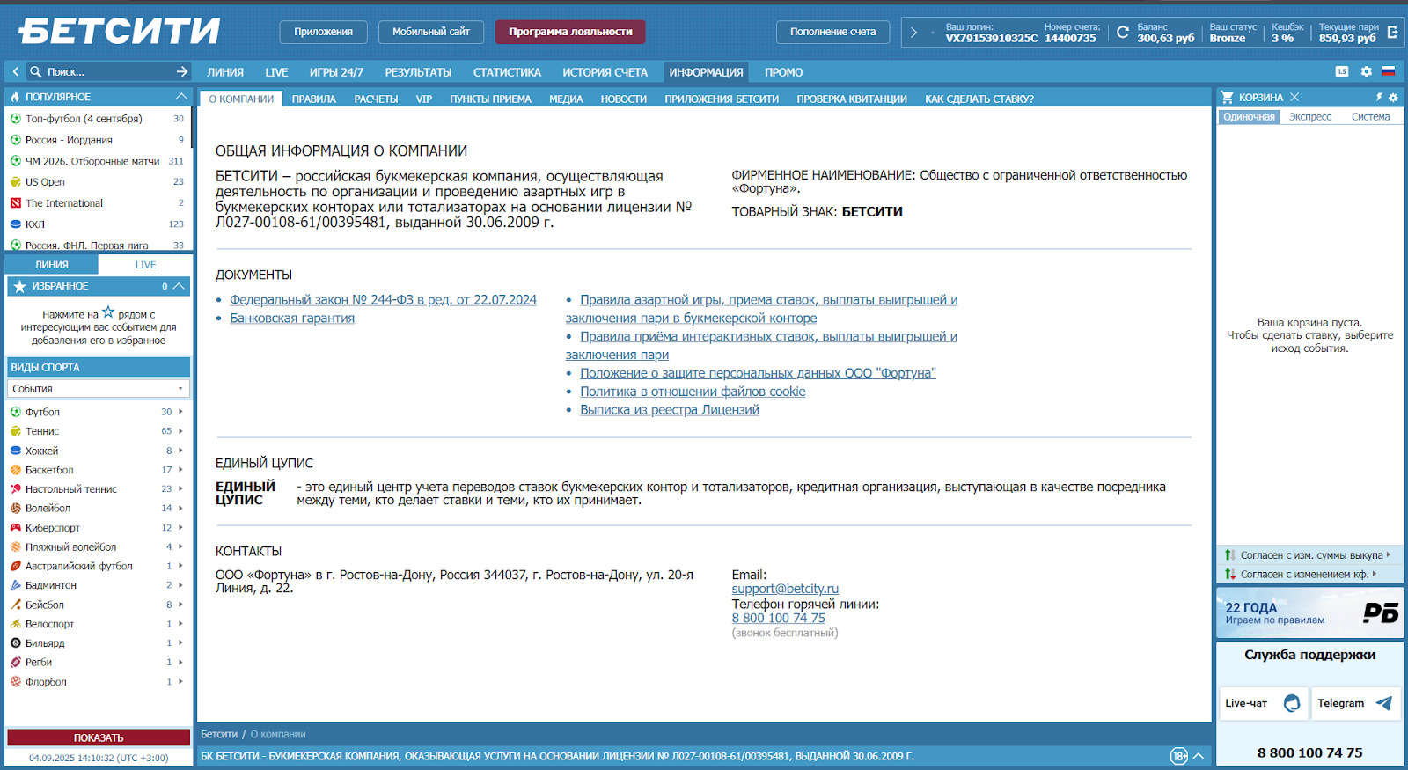This screenshot has height=770, width=1408.
Task: Expand the Футбол sport arrow
Action: (180, 412)
